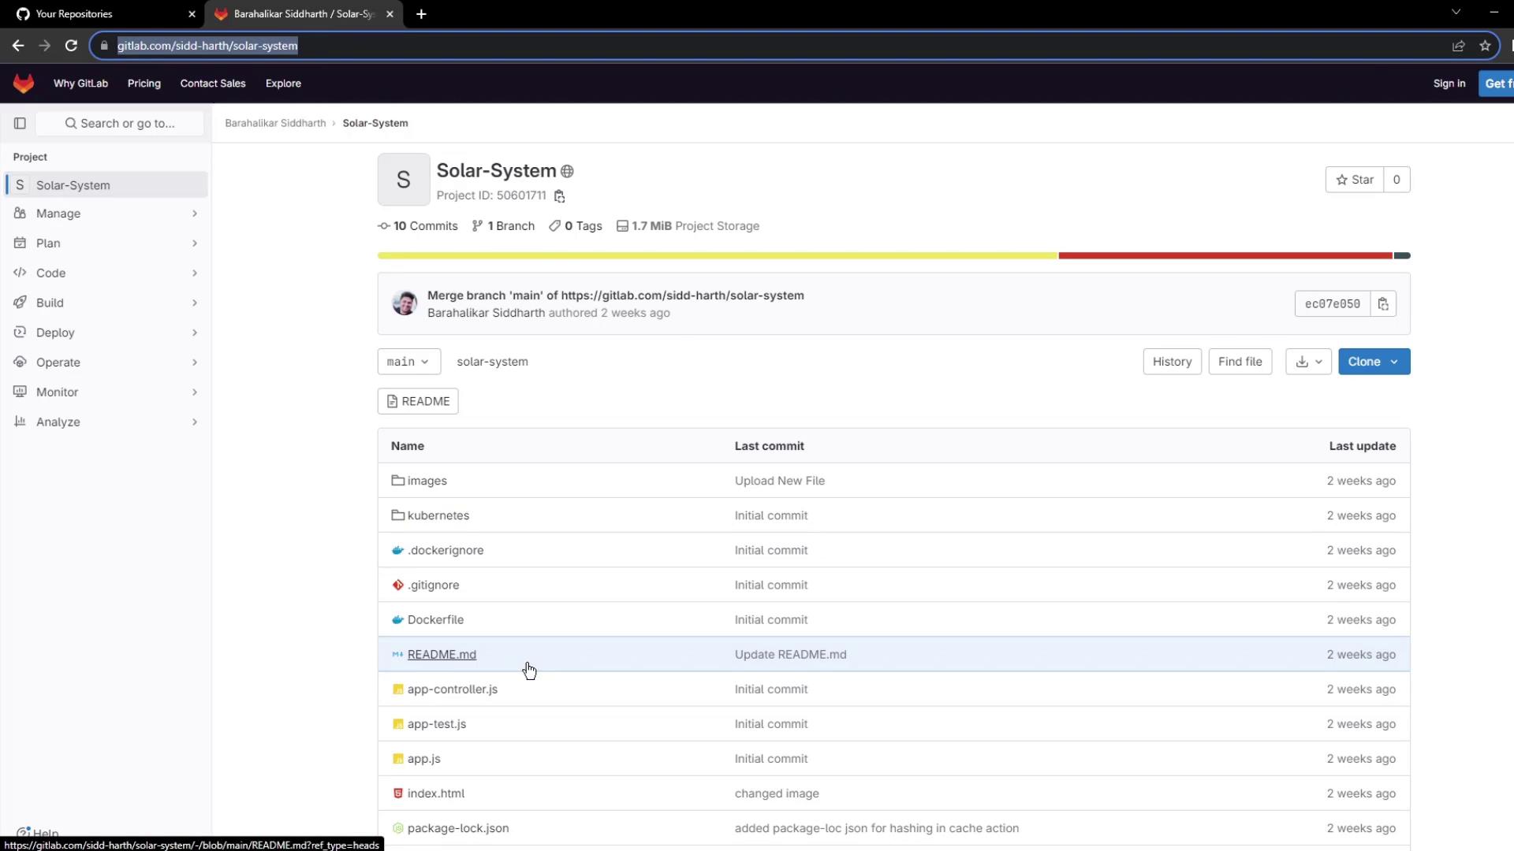Screen dimensions: 1514x851
Task: Click the commit author avatar
Action: coord(405,303)
